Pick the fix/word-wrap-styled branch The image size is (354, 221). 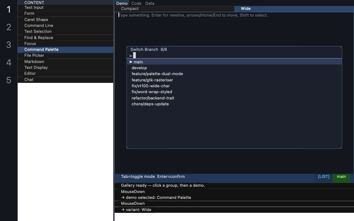tap(235, 92)
